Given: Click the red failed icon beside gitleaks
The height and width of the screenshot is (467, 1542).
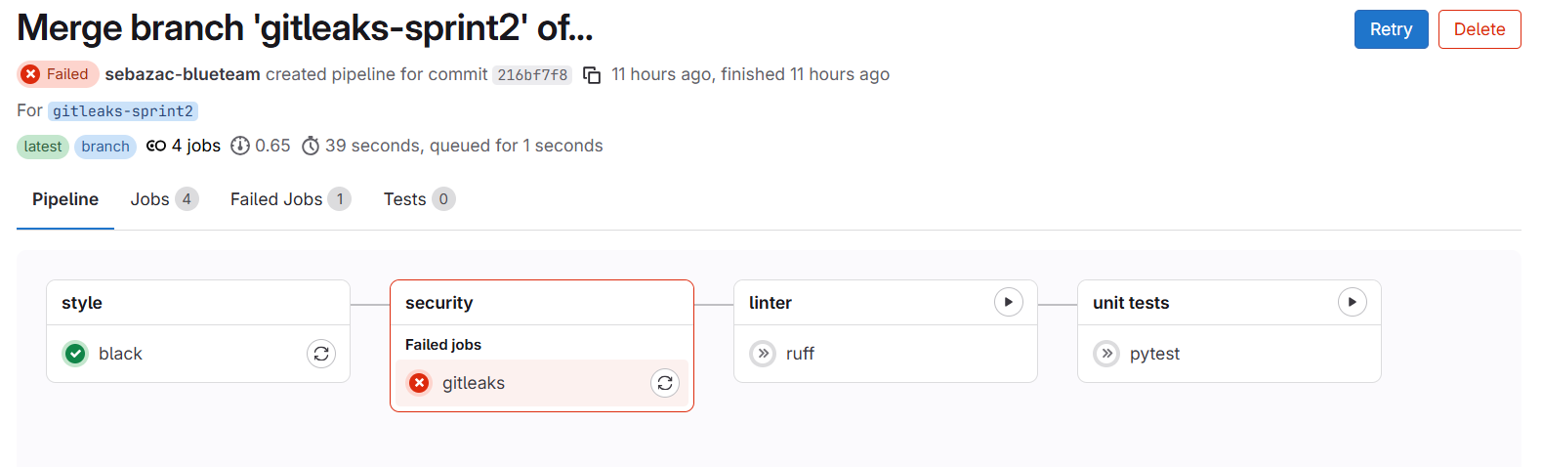Looking at the screenshot, I should pos(419,383).
